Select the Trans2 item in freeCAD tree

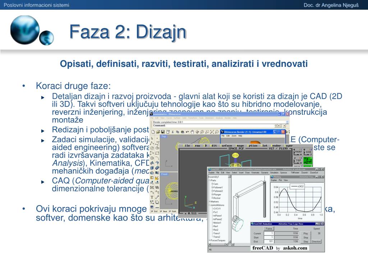(x=217, y=237)
